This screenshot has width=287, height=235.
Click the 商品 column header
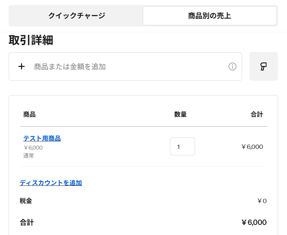tap(29, 114)
